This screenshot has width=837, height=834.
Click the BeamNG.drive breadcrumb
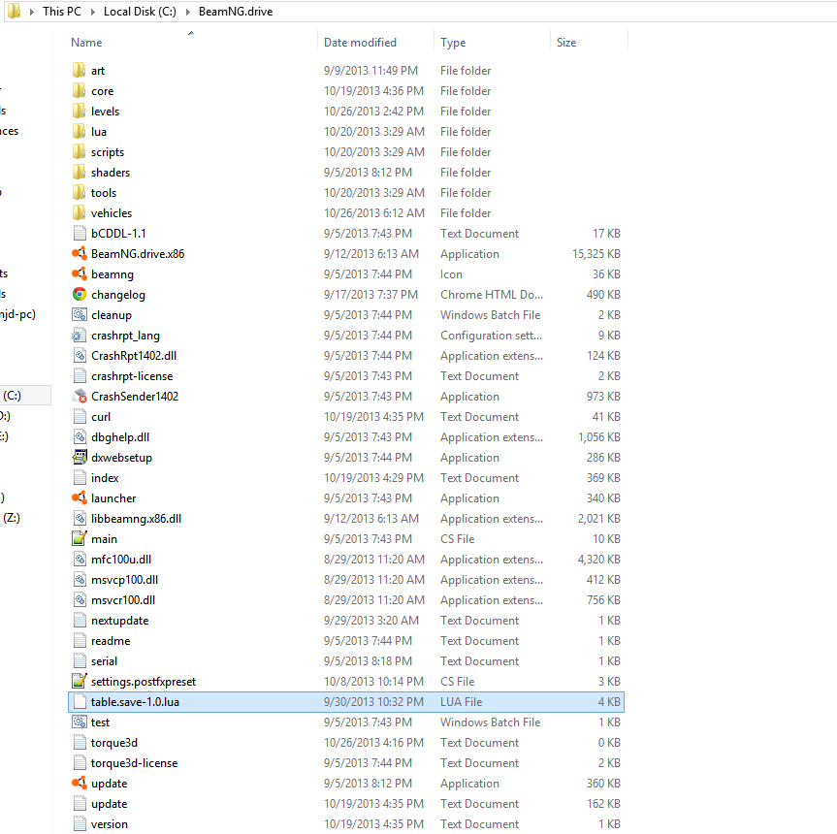coord(236,12)
